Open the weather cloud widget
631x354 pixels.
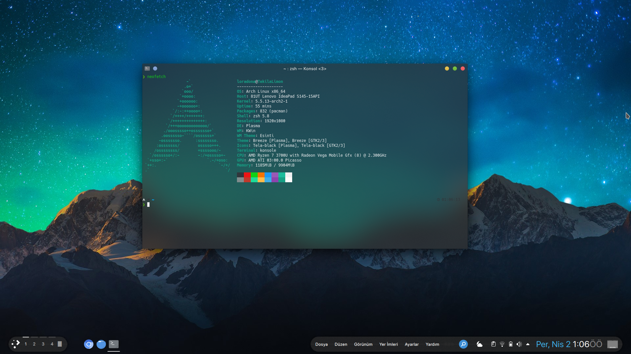pyautogui.click(x=479, y=344)
